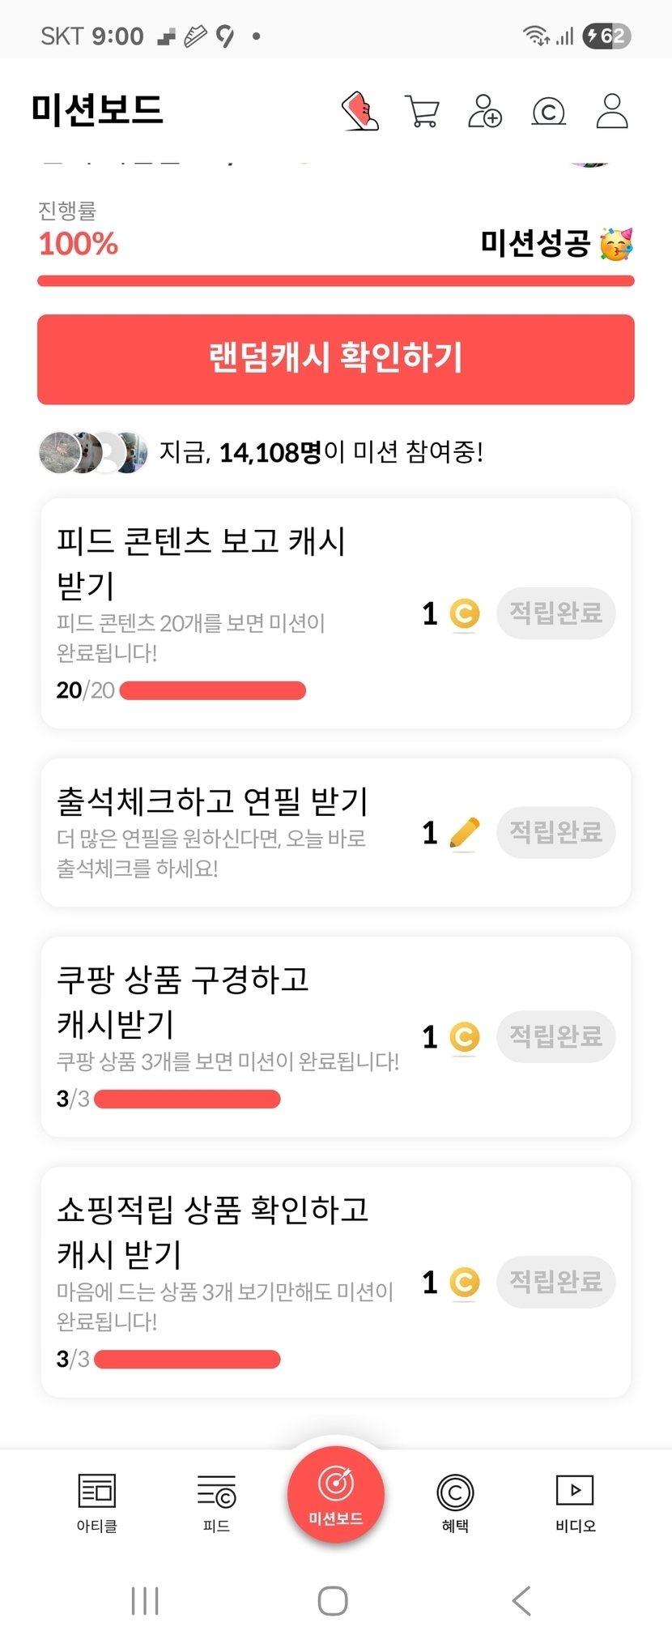Tap 적립완료 for 출석체크 mission
The image size is (672, 1644).
click(555, 832)
